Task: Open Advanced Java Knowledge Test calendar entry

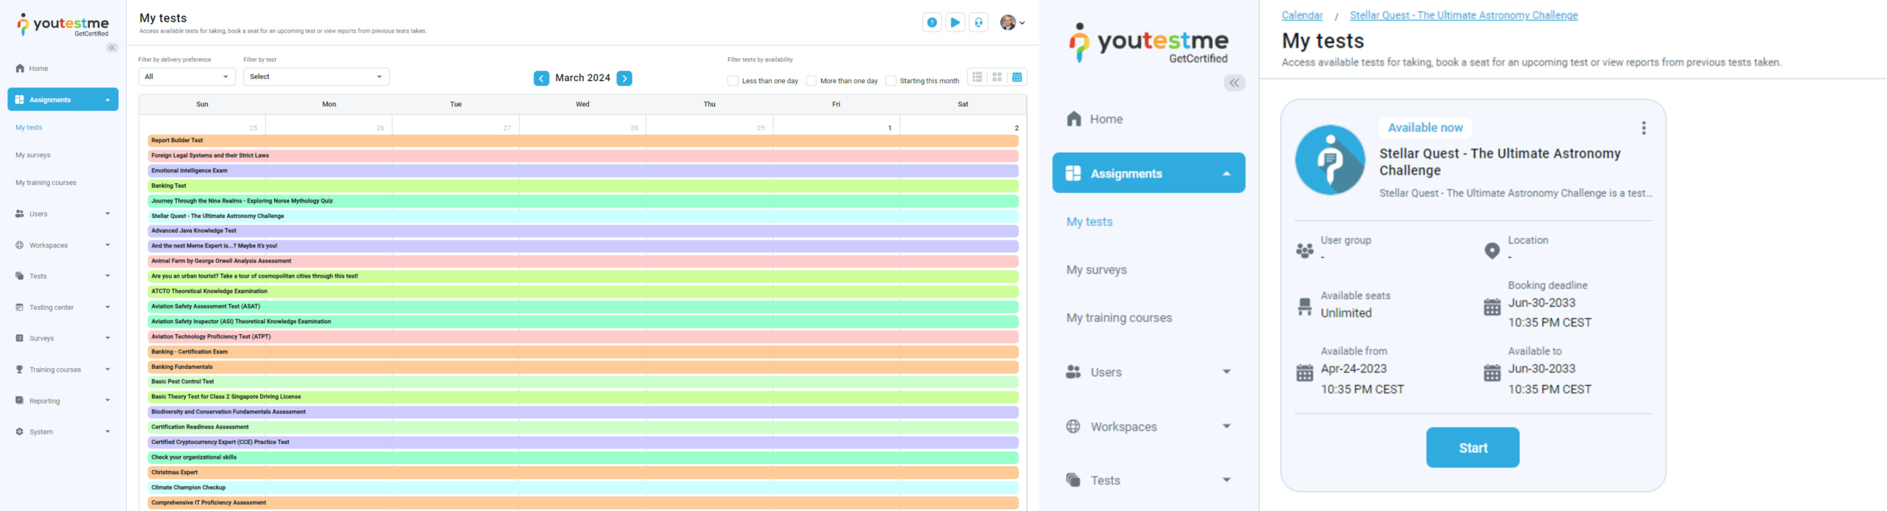Action: pos(582,231)
